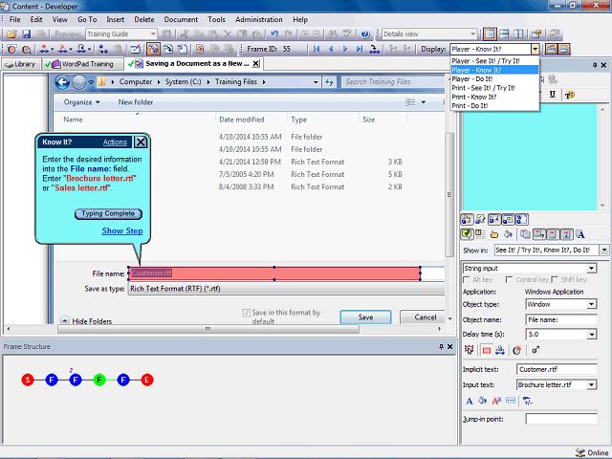Toggle the horizontal split layout icon

pyautogui.click(x=504, y=34)
